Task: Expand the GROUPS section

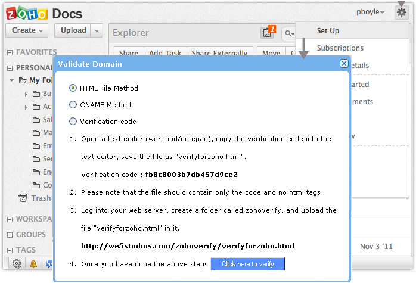Action: (x=10, y=235)
